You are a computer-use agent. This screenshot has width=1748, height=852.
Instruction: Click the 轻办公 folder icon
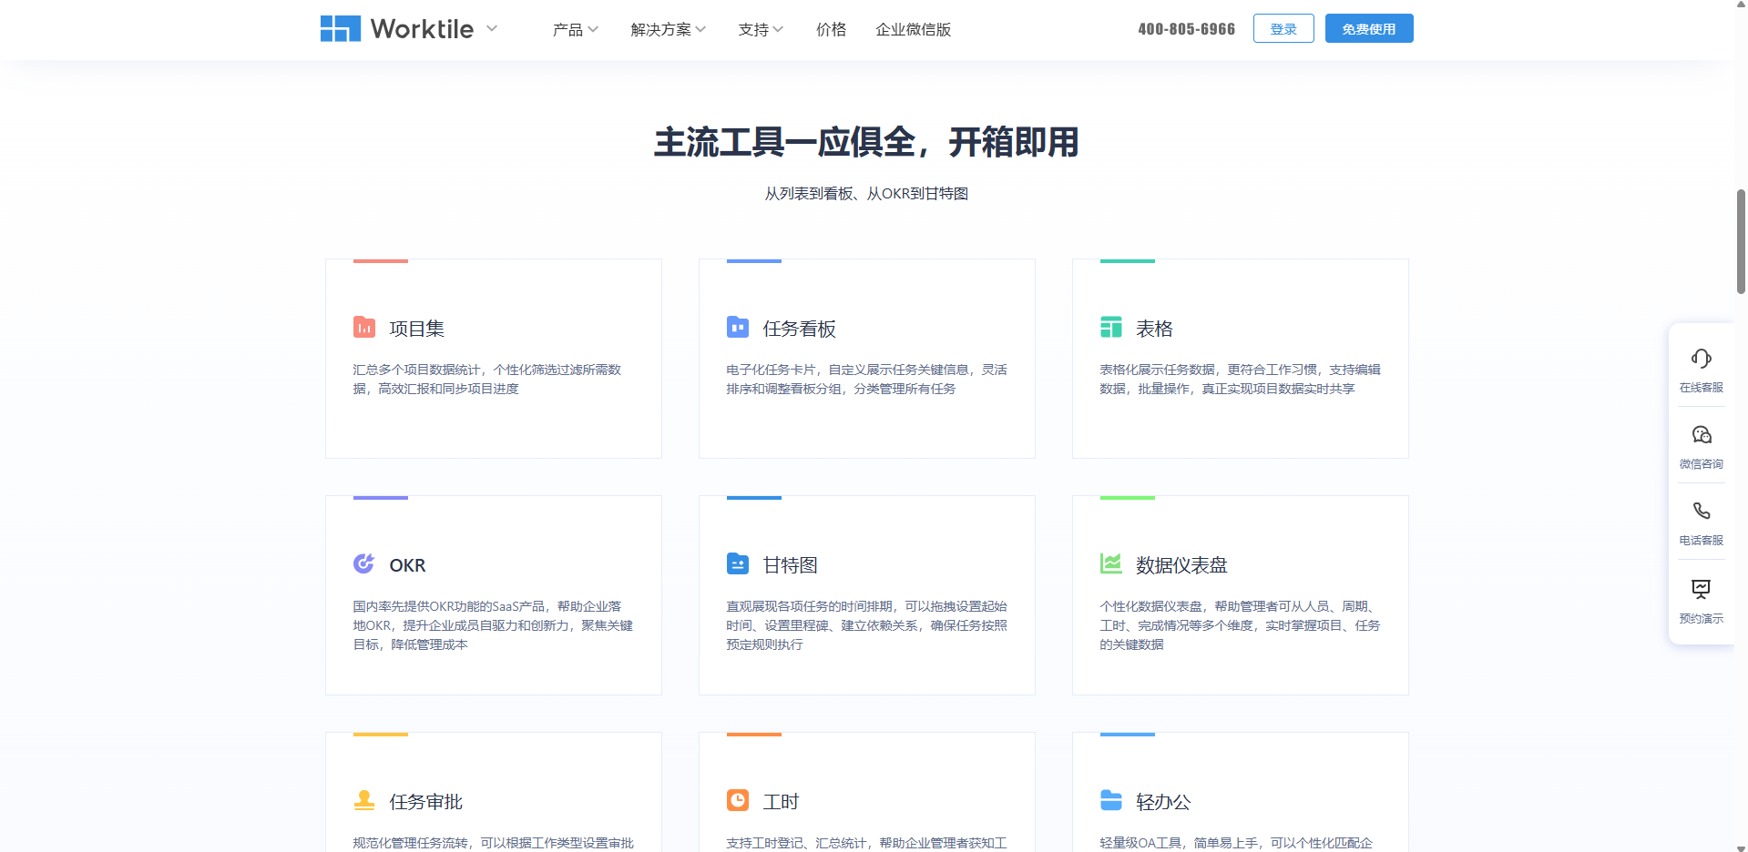[x=1111, y=800]
